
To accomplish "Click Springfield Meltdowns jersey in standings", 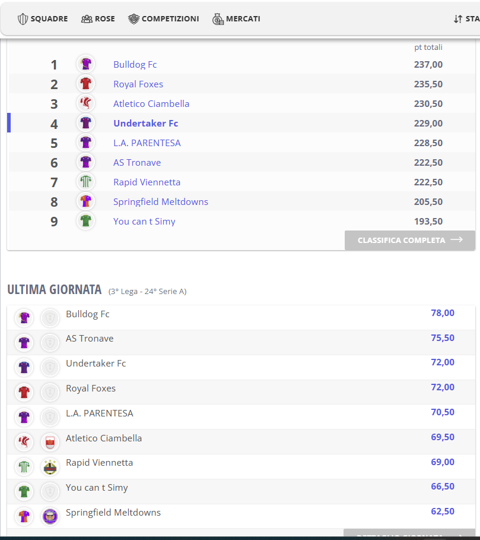I will (85, 201).
